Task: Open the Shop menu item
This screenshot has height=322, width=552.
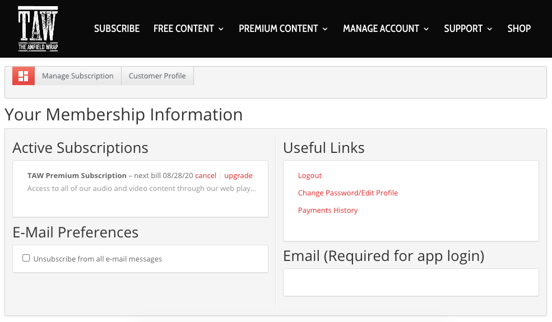Action: pos(519,29)
